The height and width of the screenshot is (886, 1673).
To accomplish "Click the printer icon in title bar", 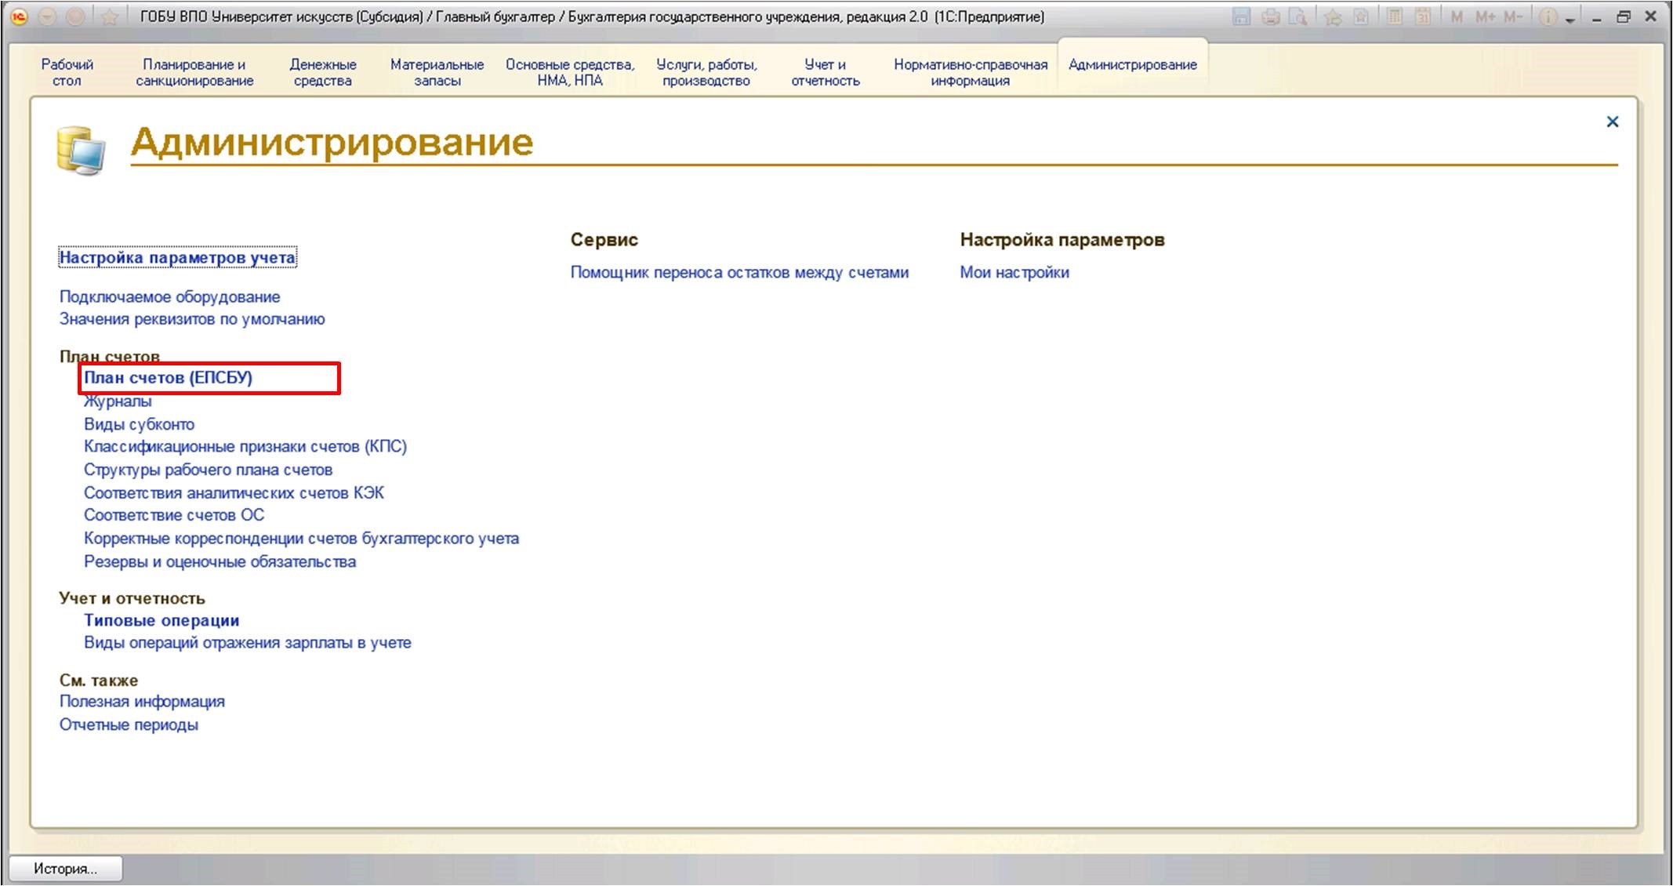I will click(x=1271, y=16).
